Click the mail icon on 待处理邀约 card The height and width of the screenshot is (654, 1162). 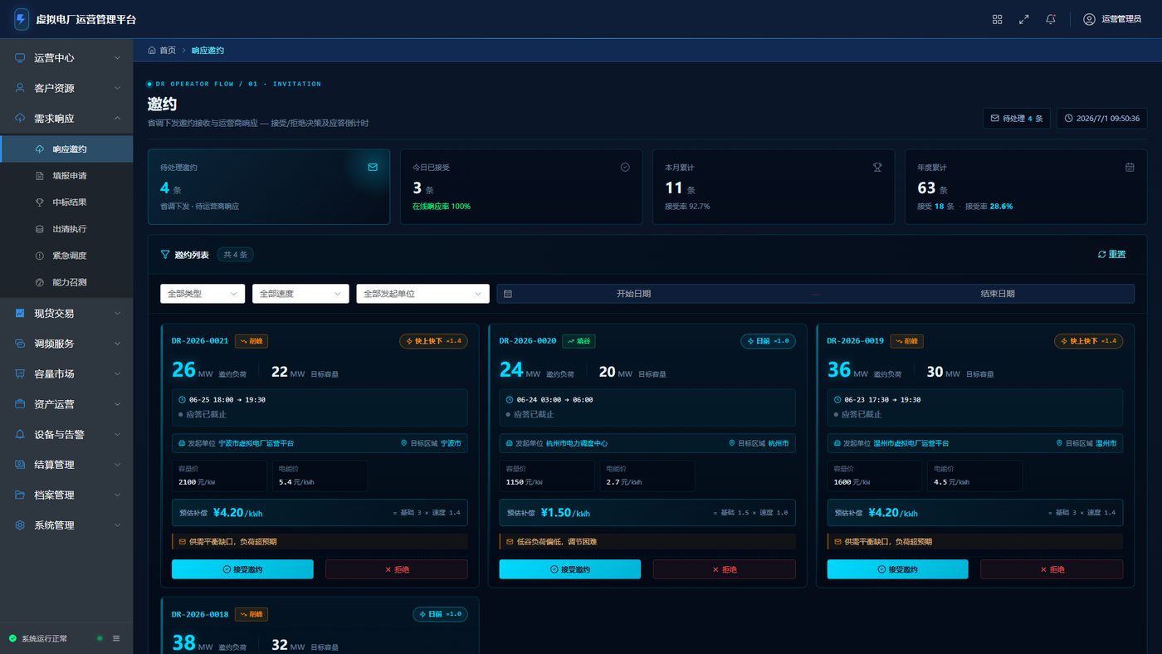click(373, 167)
